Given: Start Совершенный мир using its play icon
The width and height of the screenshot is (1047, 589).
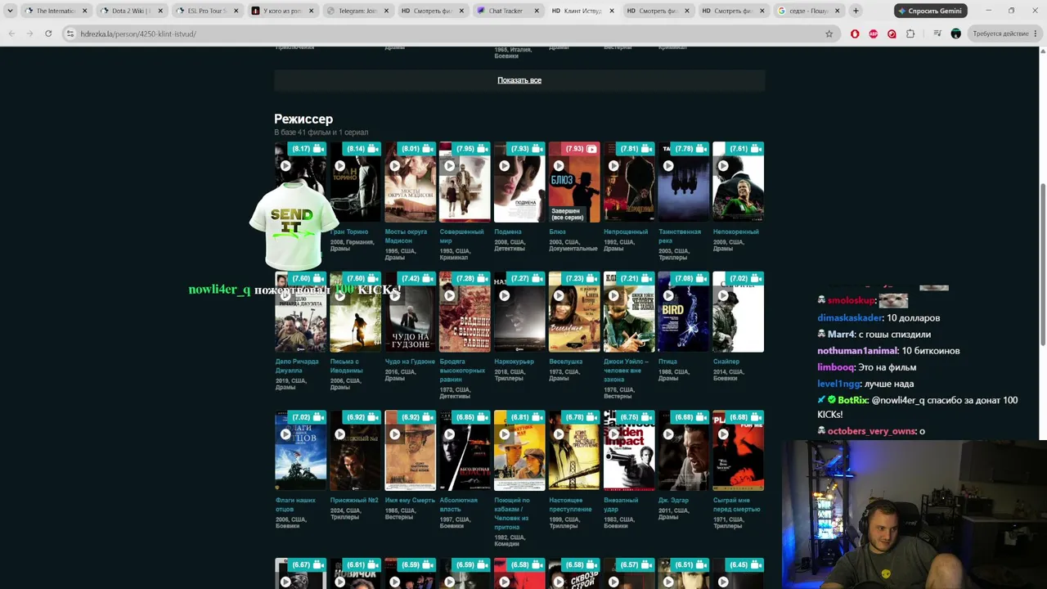Looking at the screenshot, I should pos(450,166).
